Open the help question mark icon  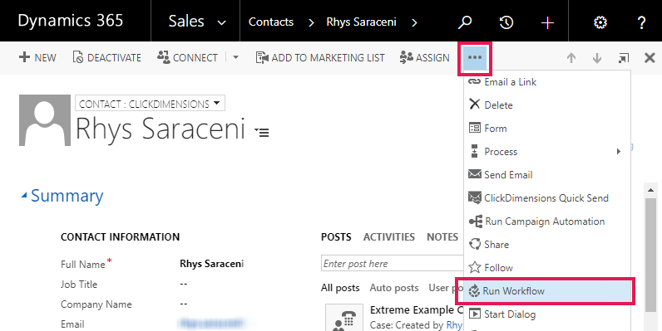641,22
